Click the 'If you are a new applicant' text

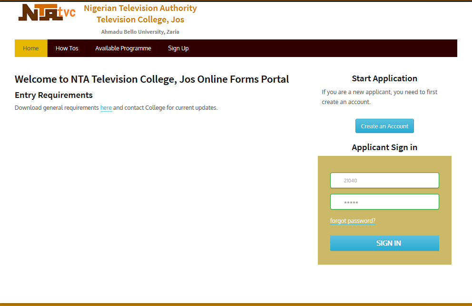[x=379, y=97]
